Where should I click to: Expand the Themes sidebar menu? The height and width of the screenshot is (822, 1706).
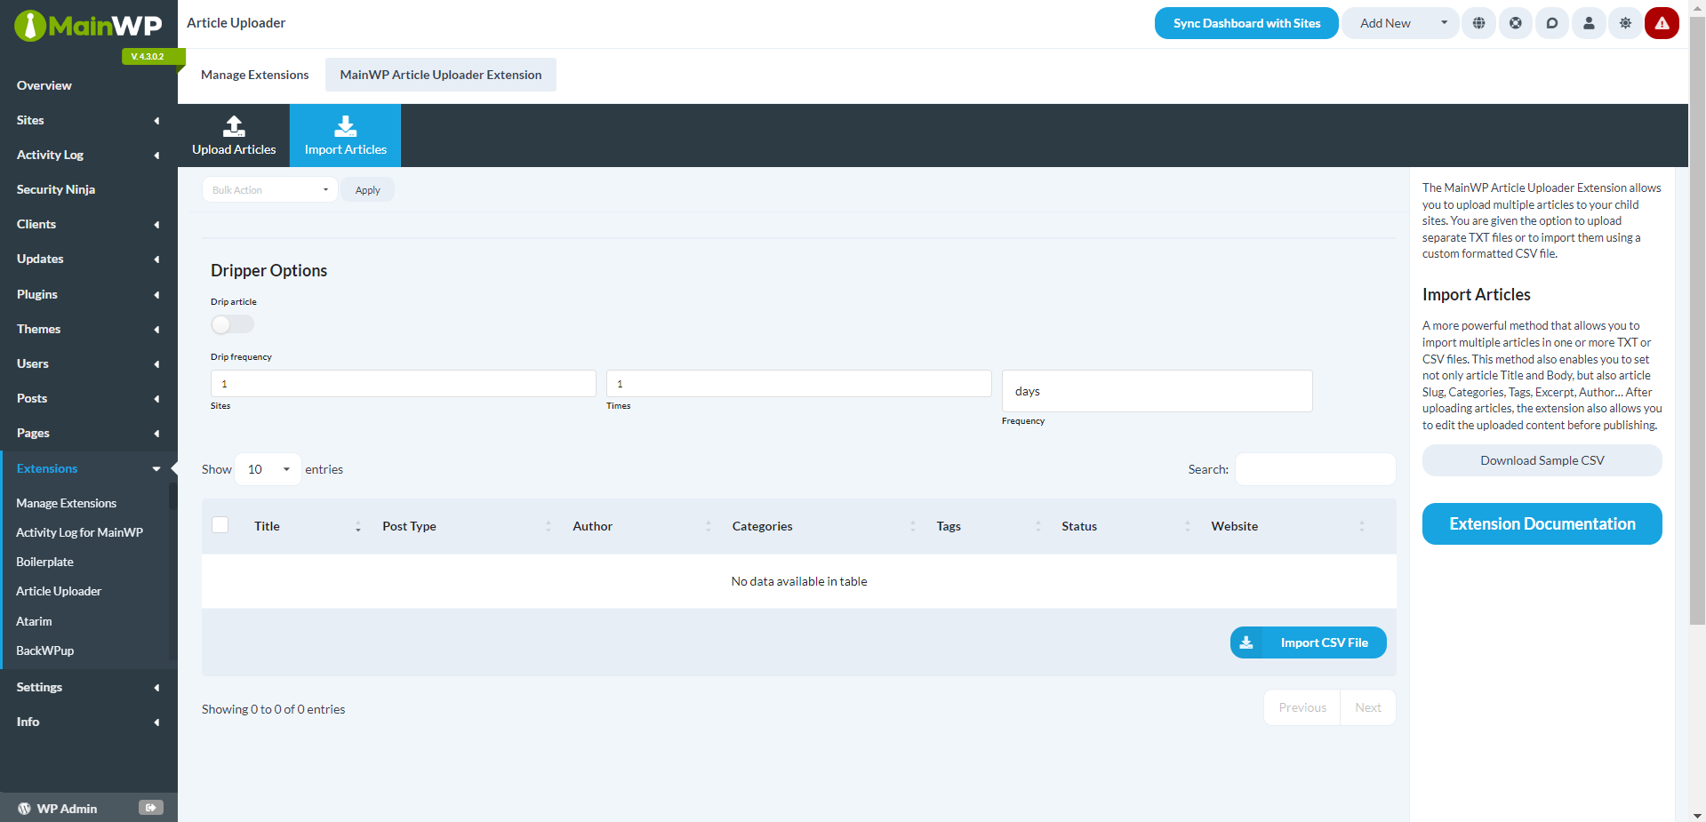[89, 329]
